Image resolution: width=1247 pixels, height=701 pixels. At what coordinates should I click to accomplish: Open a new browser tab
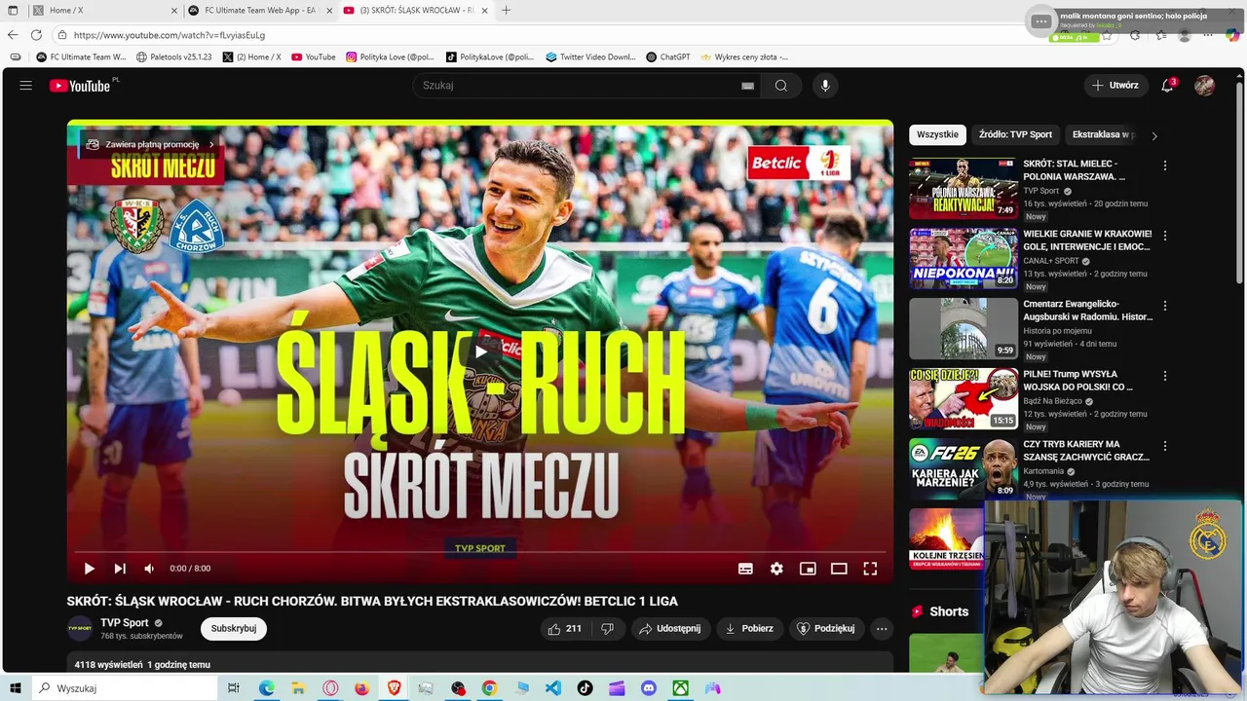click(506, 11)
